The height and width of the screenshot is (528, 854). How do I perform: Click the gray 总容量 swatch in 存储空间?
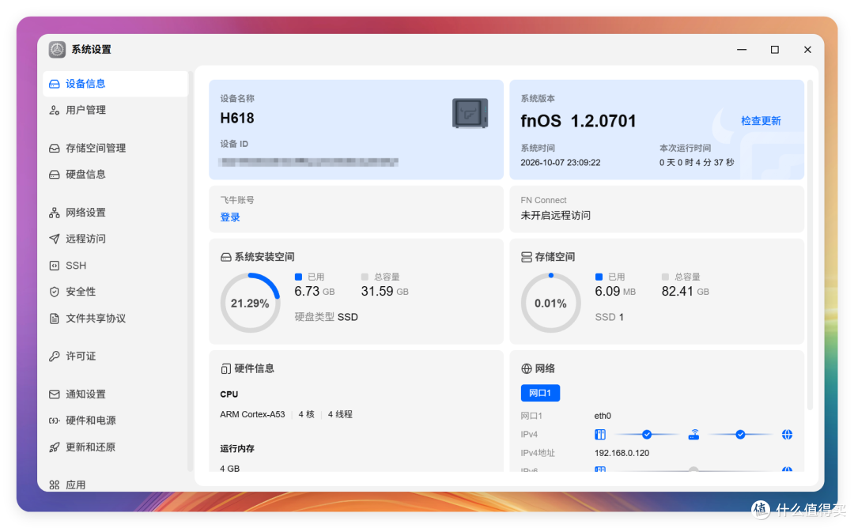point(665,277)
